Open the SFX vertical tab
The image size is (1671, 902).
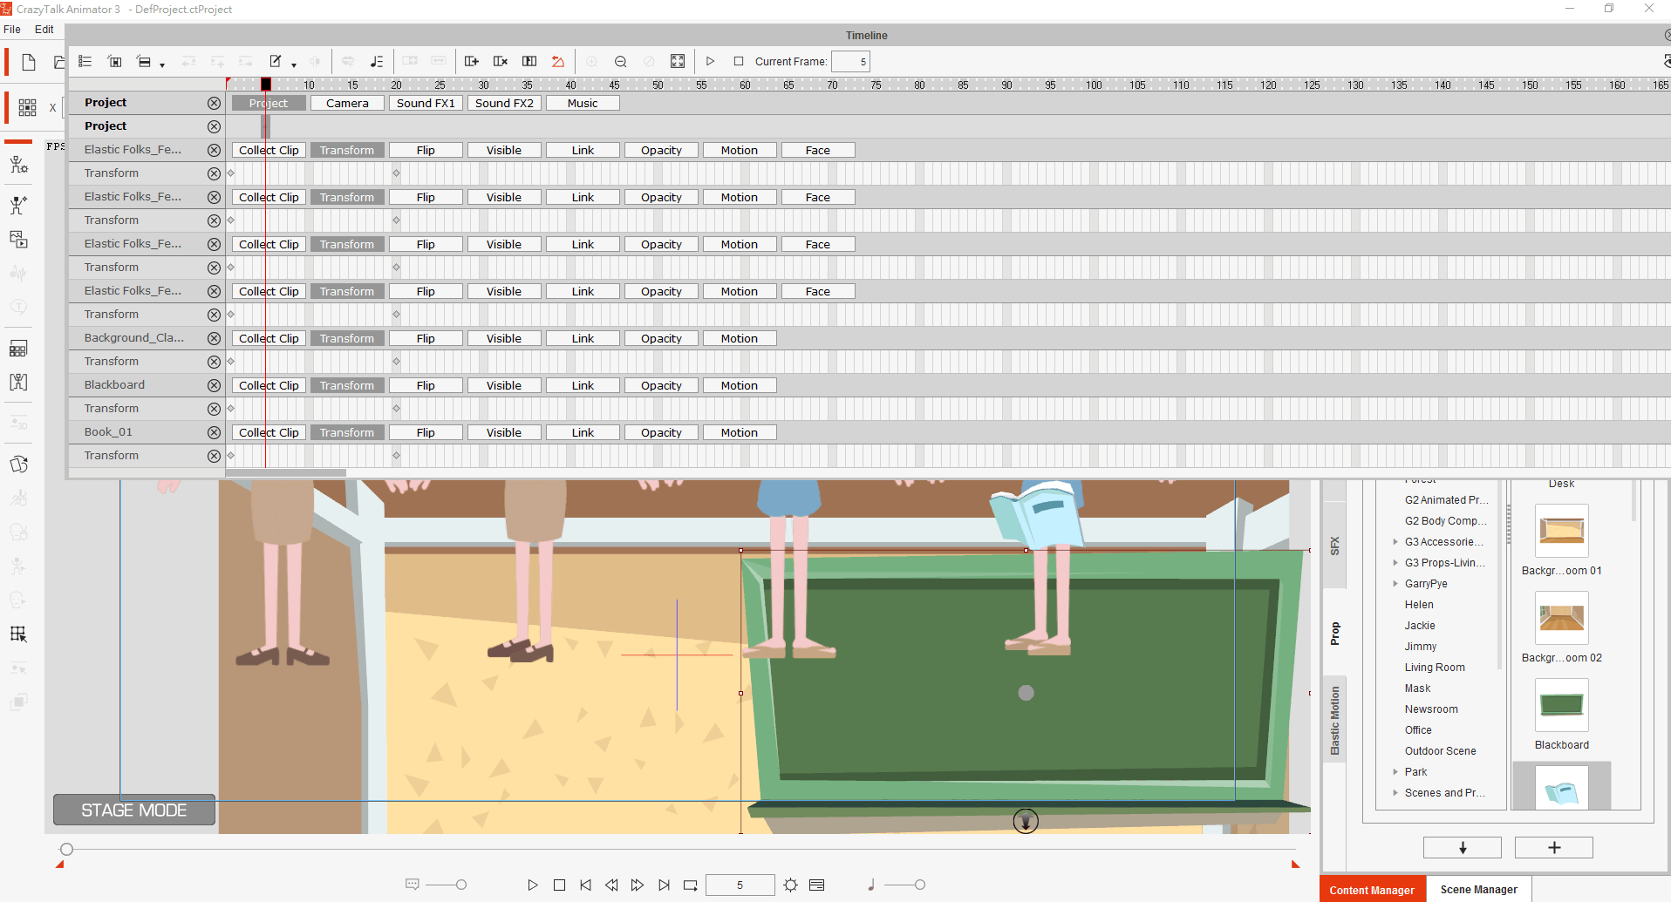tap(1334, 546)
